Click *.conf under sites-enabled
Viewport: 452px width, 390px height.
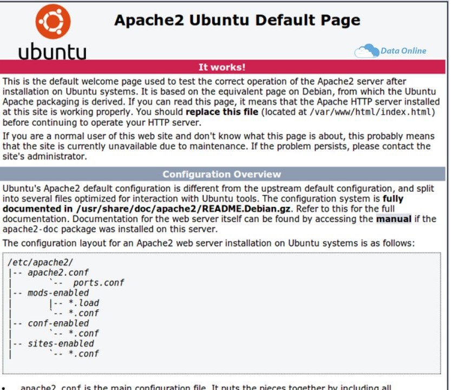(x=83, y=353)
